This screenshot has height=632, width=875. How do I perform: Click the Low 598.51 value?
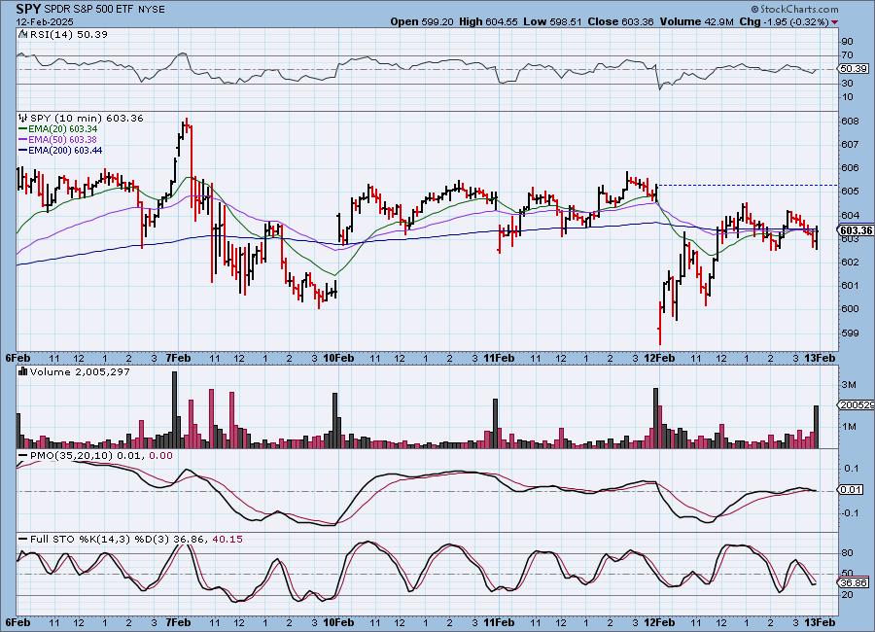[x=552, y=21]
